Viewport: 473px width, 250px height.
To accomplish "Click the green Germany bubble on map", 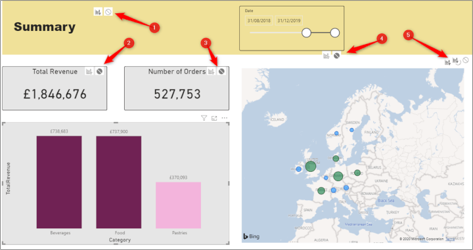I will point(338,177).
